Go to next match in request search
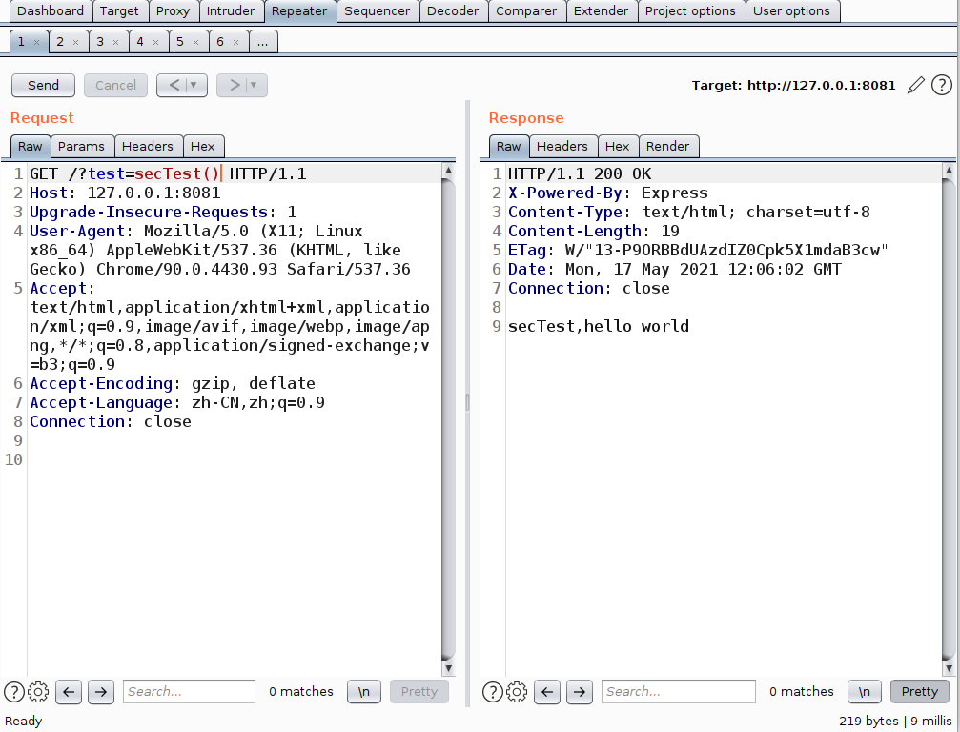This screenshot has height=732, width=960. [x=101, y=692]
